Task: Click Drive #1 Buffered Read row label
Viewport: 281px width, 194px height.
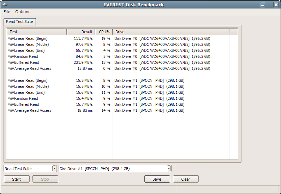Action: [x=26, y=104]
